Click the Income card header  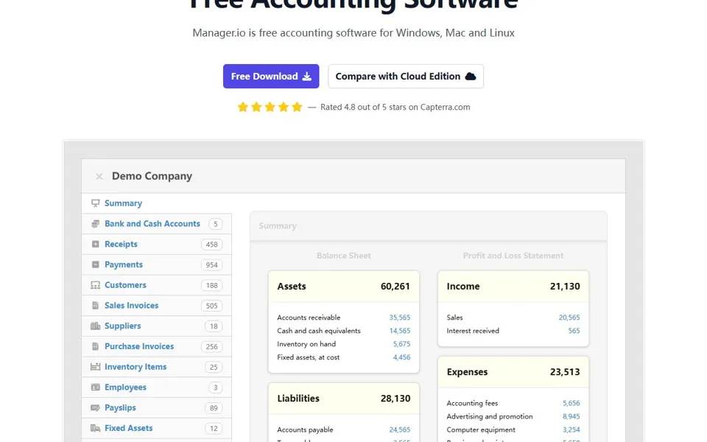(513, 287)
